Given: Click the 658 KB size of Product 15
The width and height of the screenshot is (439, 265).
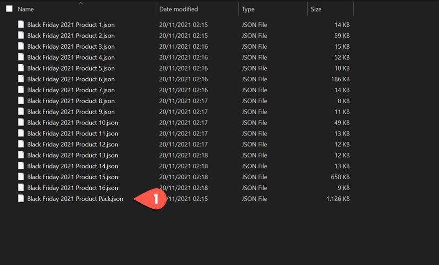Looking at the screenshot, I should click(x=340, y=177).
